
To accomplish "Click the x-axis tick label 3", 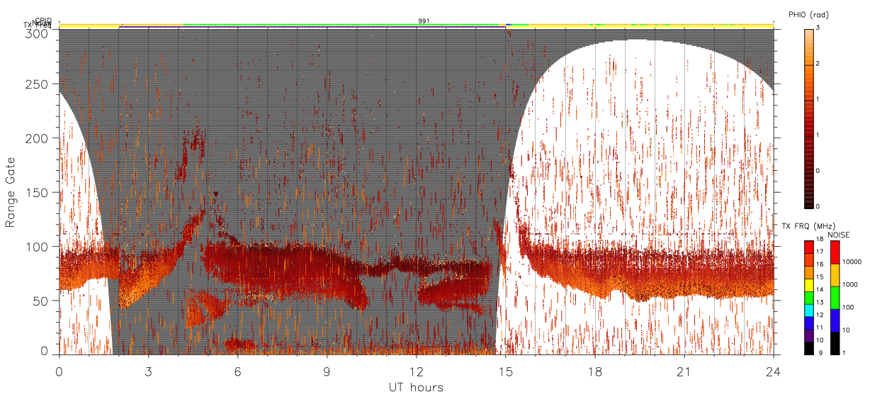I will coord(148,371).
